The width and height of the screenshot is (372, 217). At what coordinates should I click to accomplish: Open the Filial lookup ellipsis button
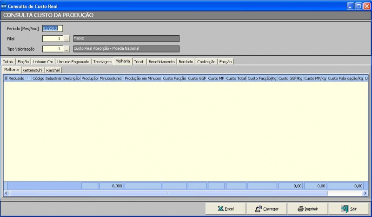coord(66,39)
